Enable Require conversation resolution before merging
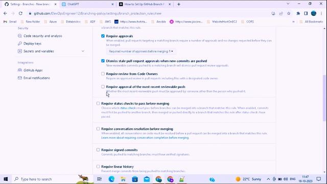327x184 pixels. 98,129
